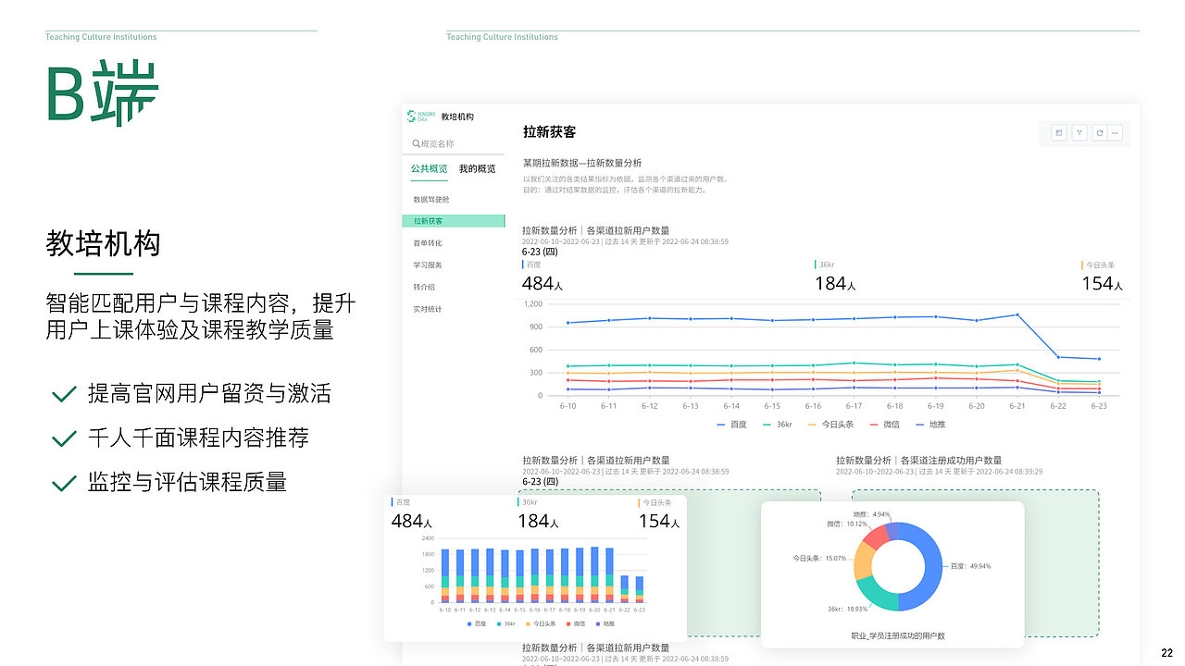Open 转介绍 in the sidebar

point(424,287)
